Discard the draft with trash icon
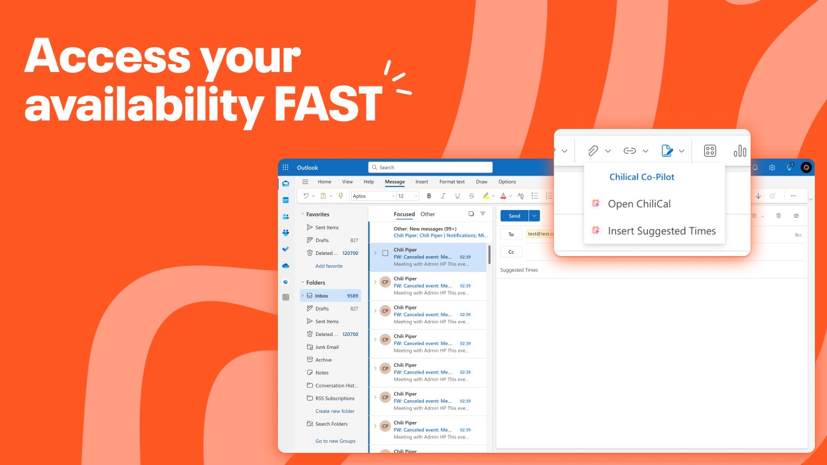Screen dimensions: 827x465 click(x=779, y=216)
